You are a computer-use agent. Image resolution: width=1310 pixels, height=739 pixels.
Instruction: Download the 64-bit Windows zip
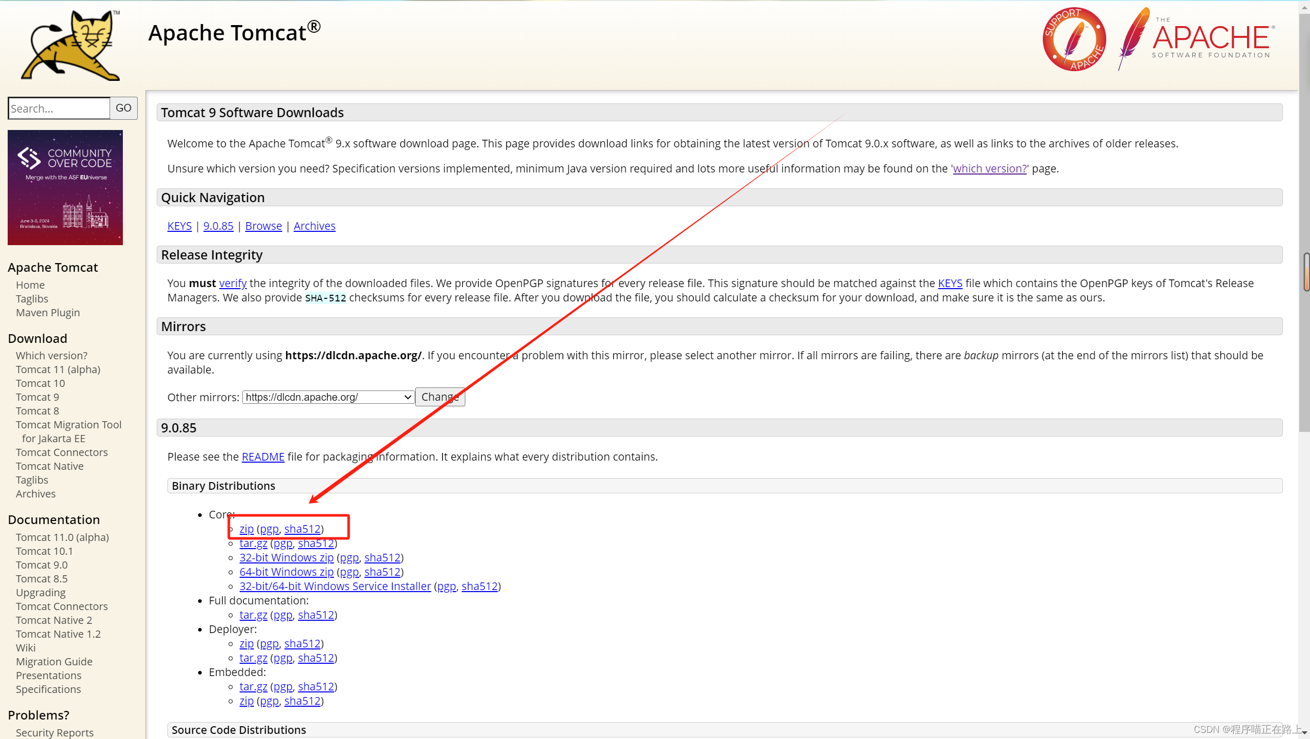[286, 572]
